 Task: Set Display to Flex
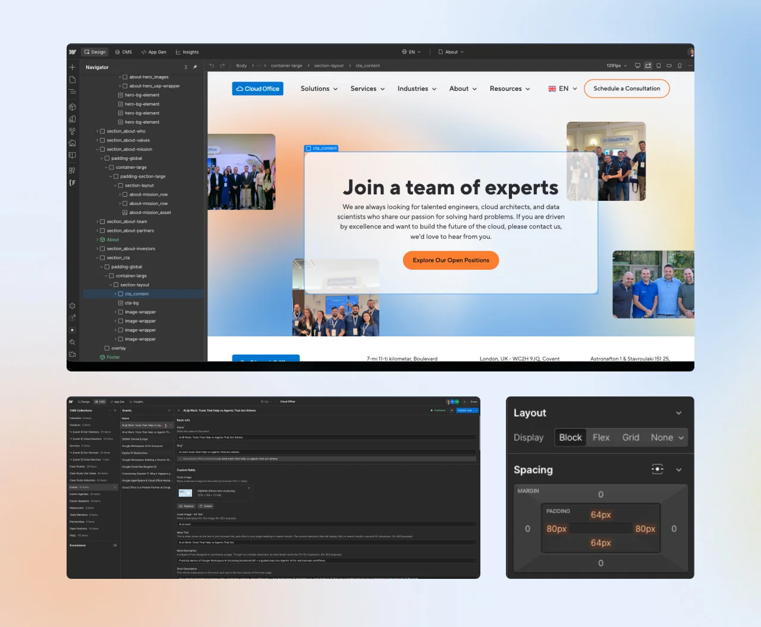tap(601, 437)
